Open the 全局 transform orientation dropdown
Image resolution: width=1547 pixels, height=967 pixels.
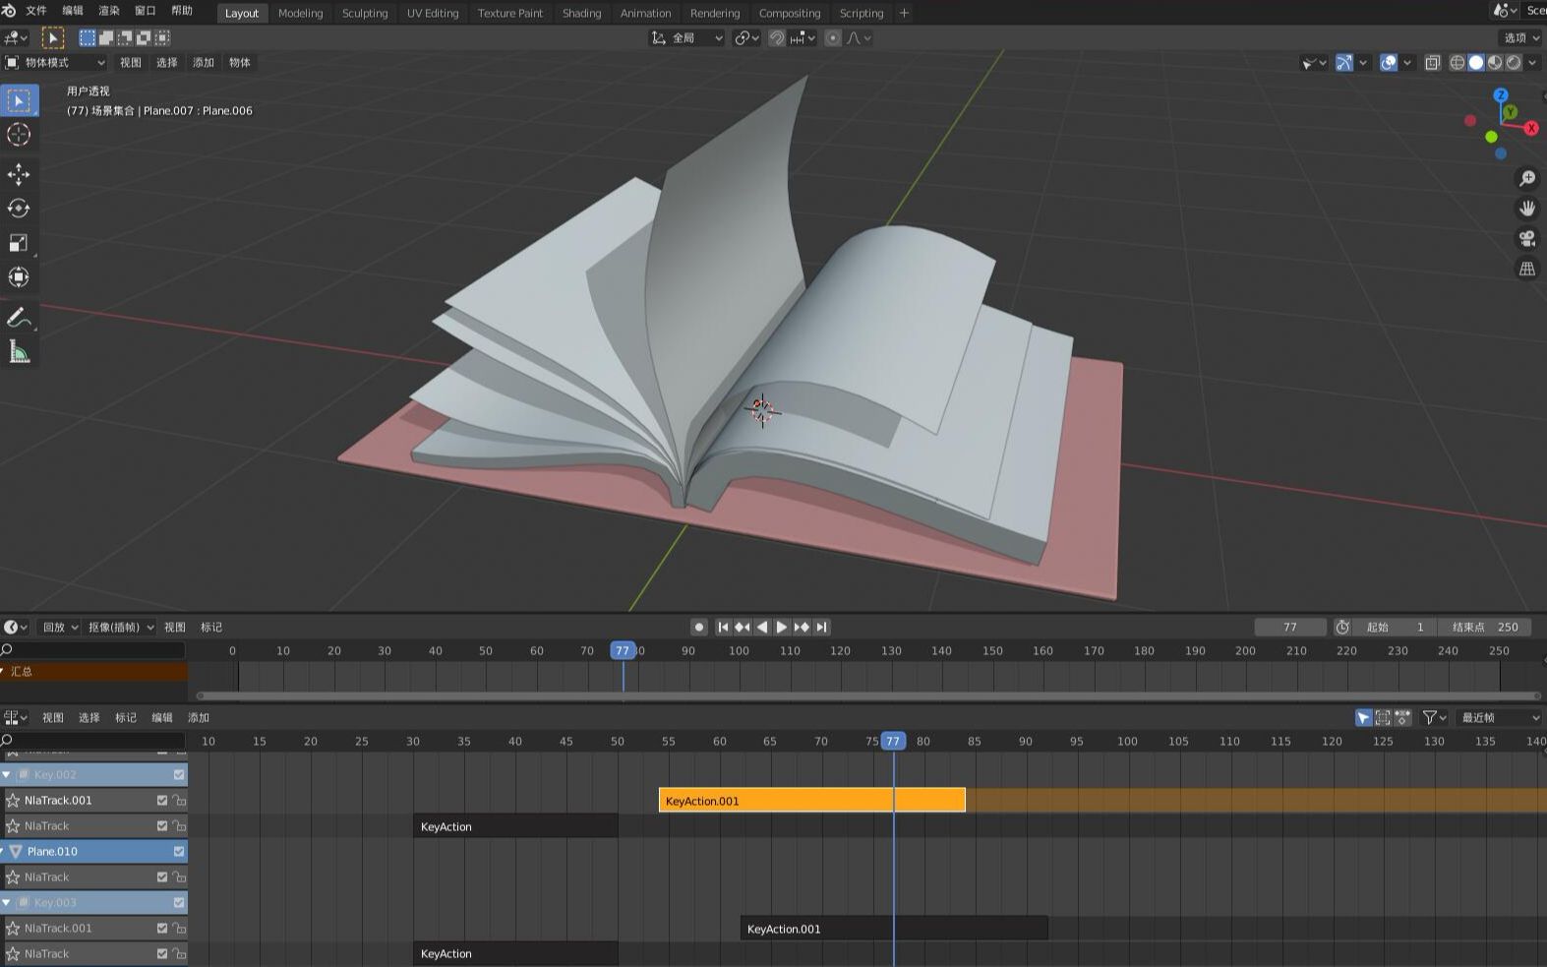(x=687, y=37)
